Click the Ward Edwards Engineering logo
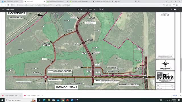This screenshot has height=102, width=182. pos(165,77)
